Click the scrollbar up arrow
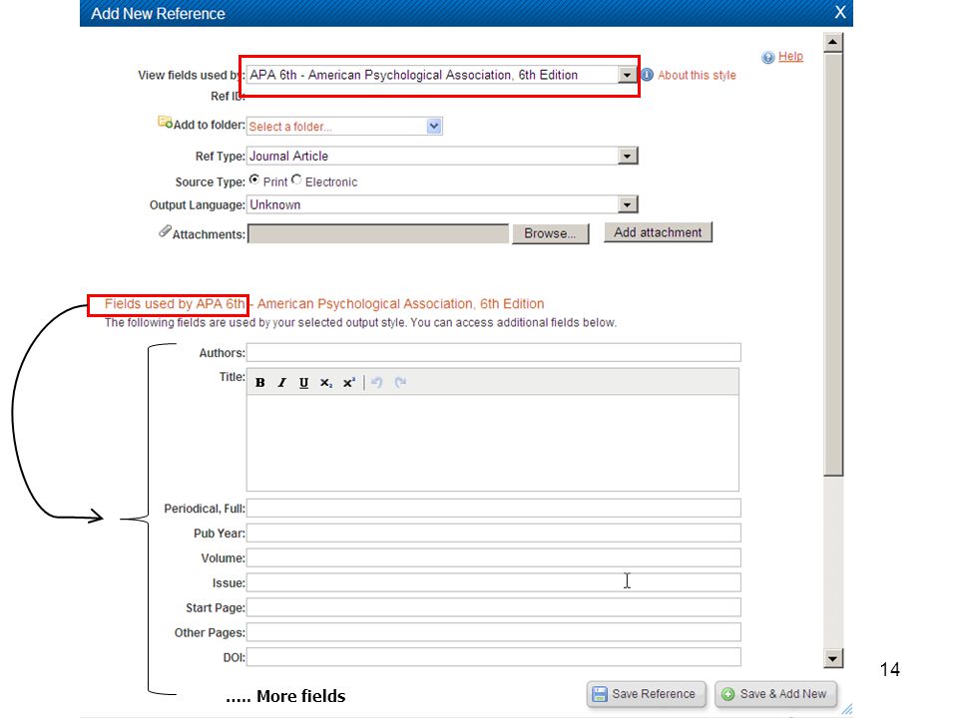 pyautogui.click(x=832, y=42)
